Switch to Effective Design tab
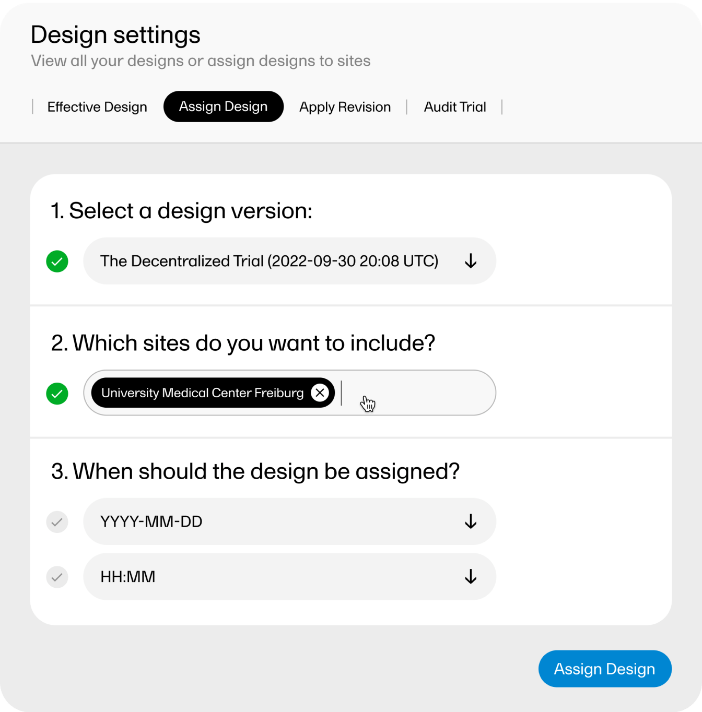Viewport: 702px width, 712px height. coord(97,107)
